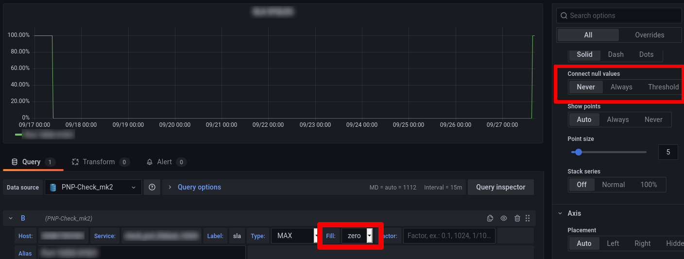Open the Query inspector
Image resolution: width=684 pixels, height=259 pixels.
[x=500, y=187]
